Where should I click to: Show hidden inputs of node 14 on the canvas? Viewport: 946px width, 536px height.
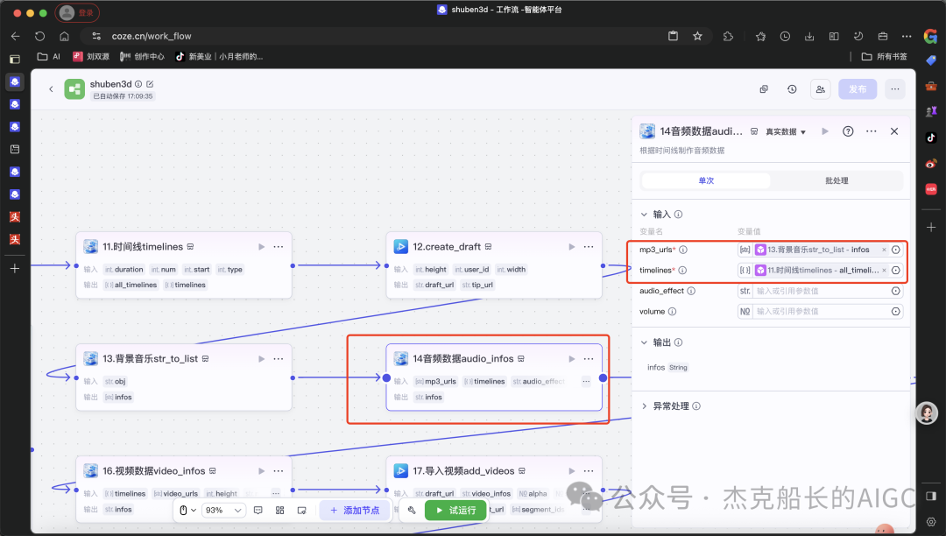tap(586, 381)
